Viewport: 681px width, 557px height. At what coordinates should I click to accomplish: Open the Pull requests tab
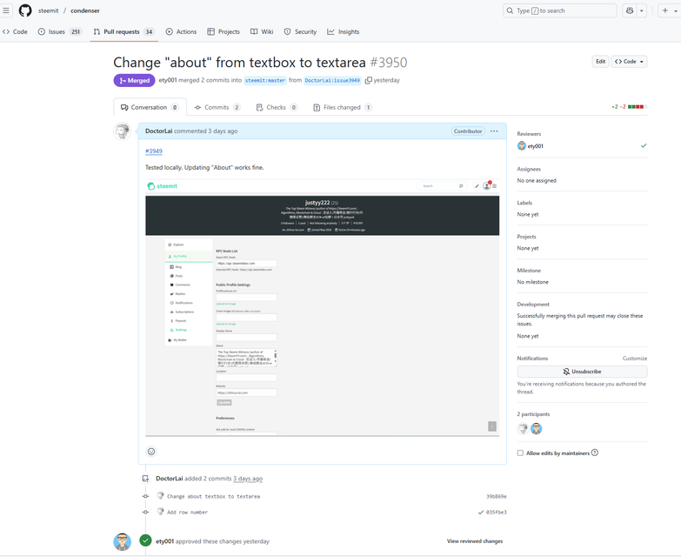[124, 31]
